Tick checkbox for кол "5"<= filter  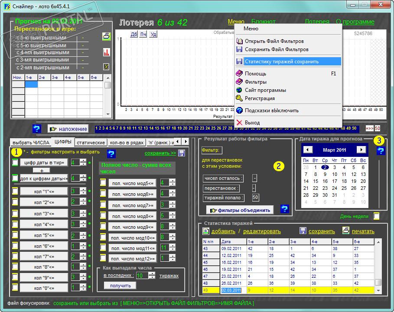[15, 235]
